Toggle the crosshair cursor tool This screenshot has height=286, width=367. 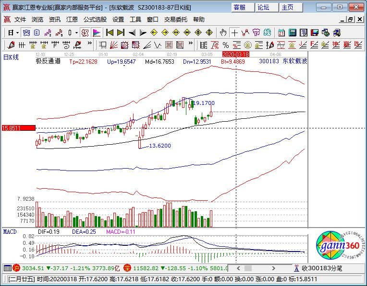point(234,33)
